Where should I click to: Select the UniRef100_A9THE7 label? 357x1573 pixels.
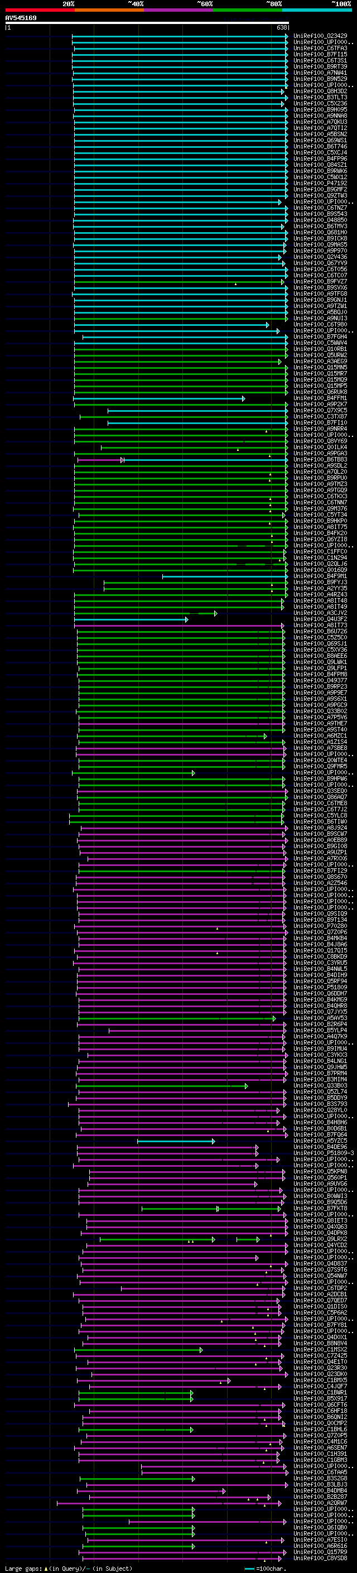click(x=320, y=724)
